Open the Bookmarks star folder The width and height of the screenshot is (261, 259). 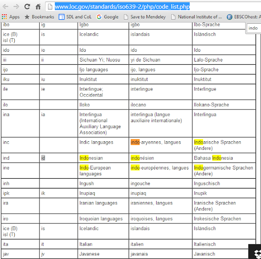pos(39,17)
